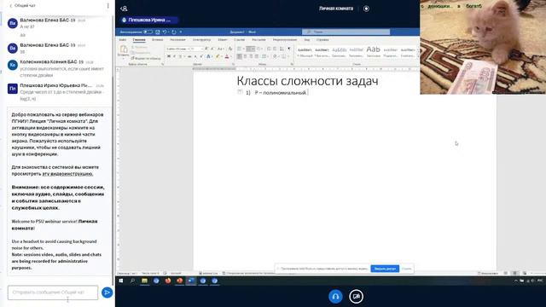Center the paragraph text
546x307 pixels.
[x=245, y=56]
